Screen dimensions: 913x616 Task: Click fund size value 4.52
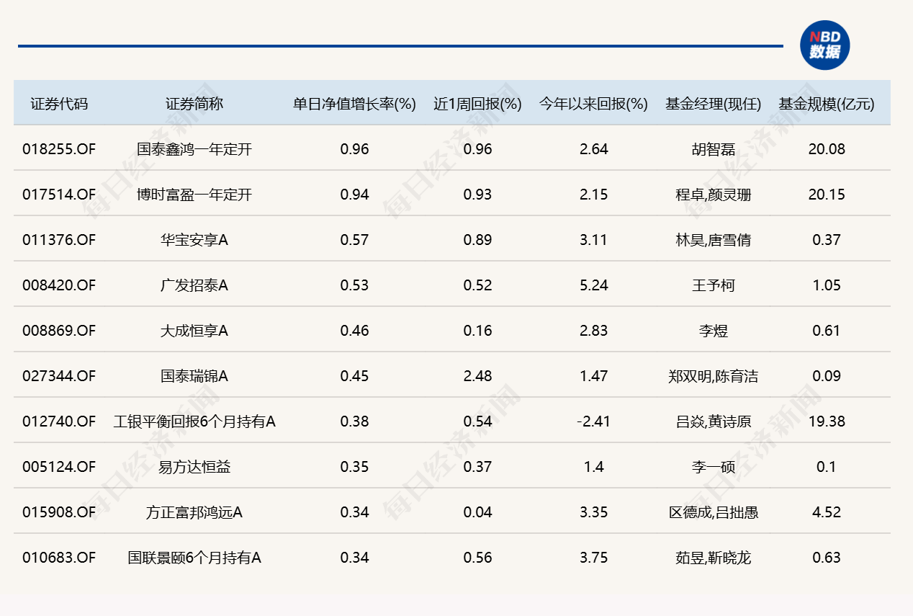(x=827, y=512)
